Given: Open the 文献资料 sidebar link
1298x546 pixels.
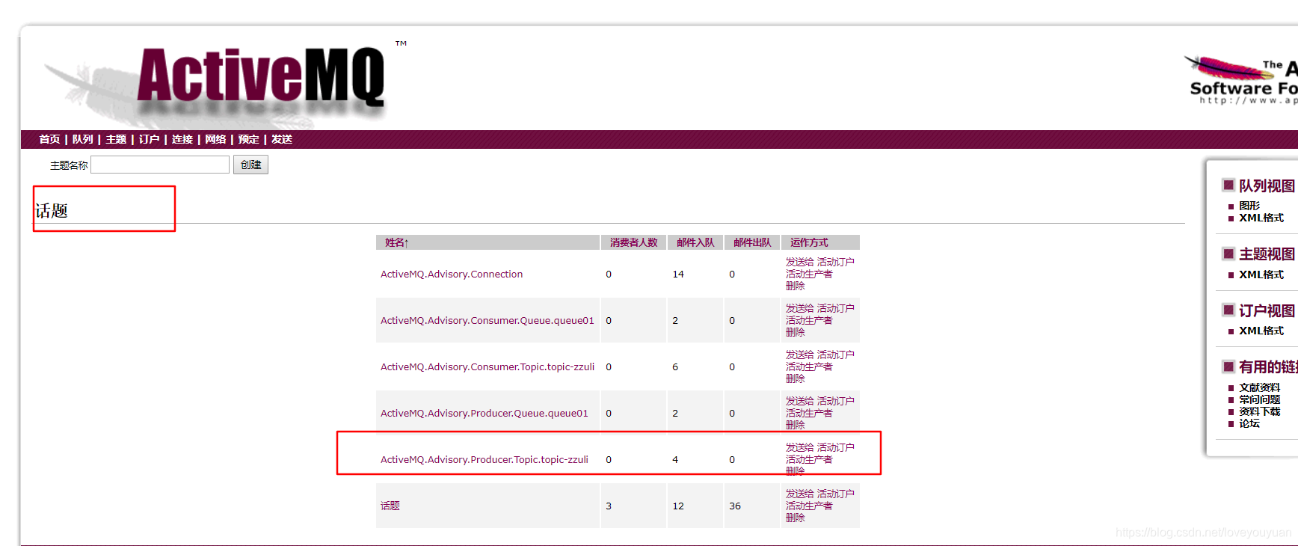Looking at the screenshot, I should pyautogui.click(x=1260, y=387).
